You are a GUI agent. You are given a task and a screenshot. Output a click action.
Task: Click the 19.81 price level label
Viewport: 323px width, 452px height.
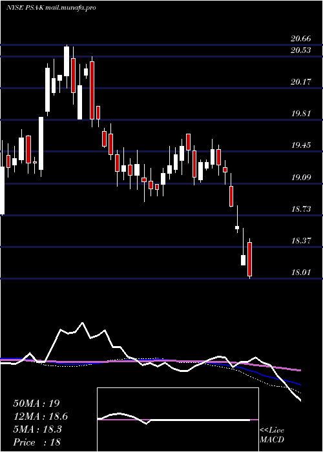point(301,113)
